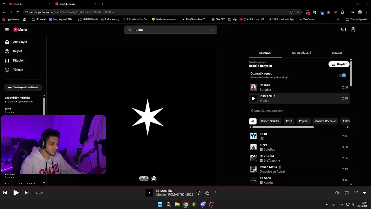Expand the bookmarks overflow chevron
Viewport: 371px width, 209px height.
click(x=338, y=19)
